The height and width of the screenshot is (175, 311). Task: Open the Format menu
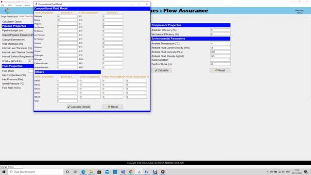pos(18,5)
